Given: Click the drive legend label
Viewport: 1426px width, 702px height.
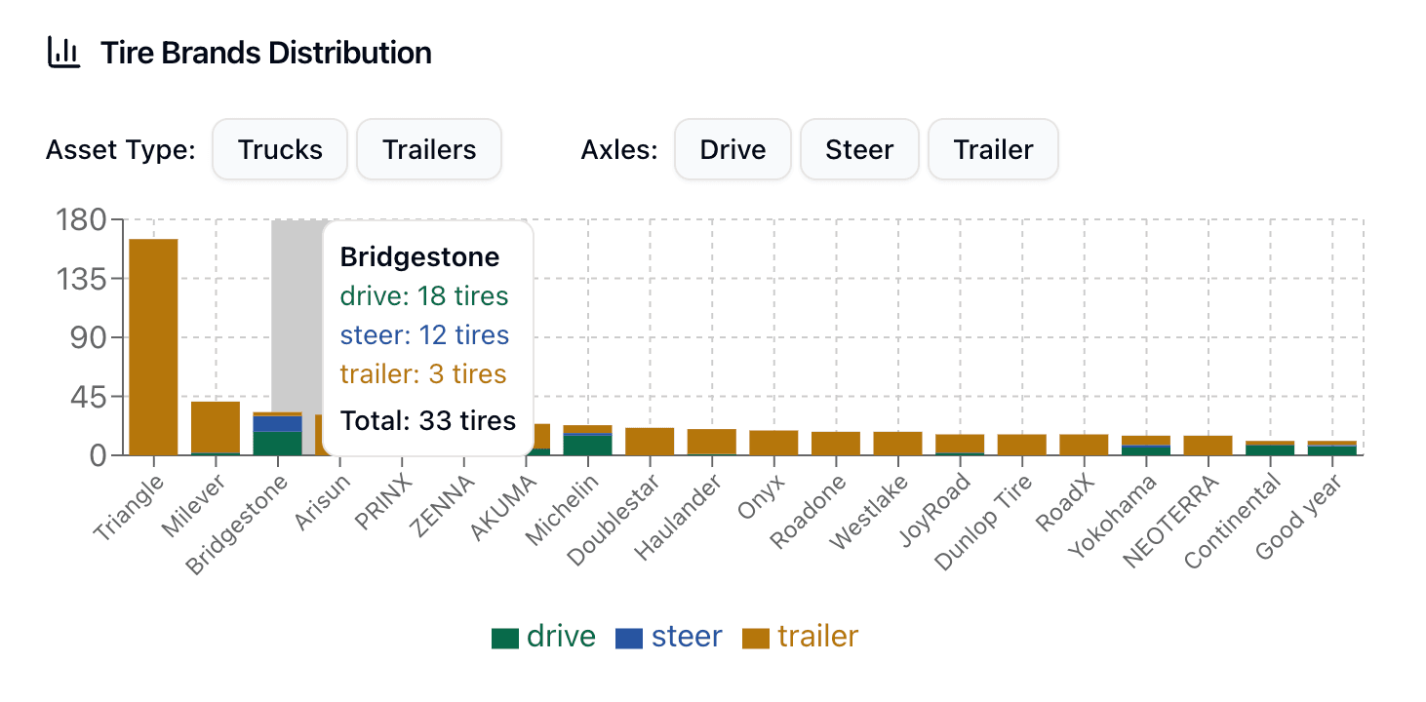Looking at the screenshot, I should click(x=561, y=637).
